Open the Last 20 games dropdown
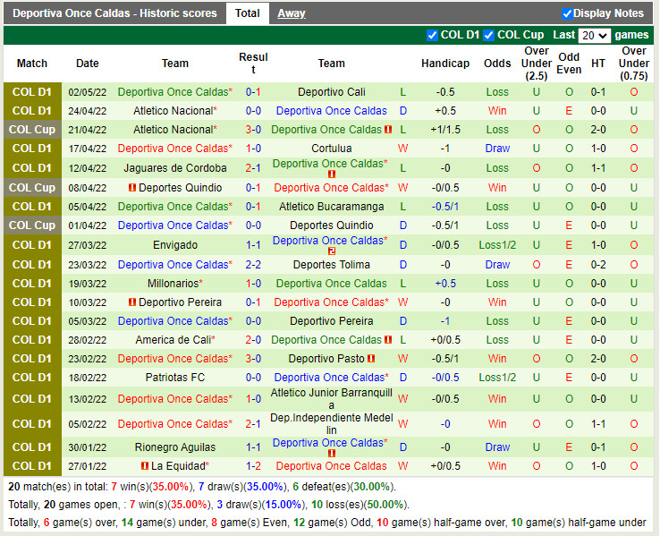 [x=595, y=36]
